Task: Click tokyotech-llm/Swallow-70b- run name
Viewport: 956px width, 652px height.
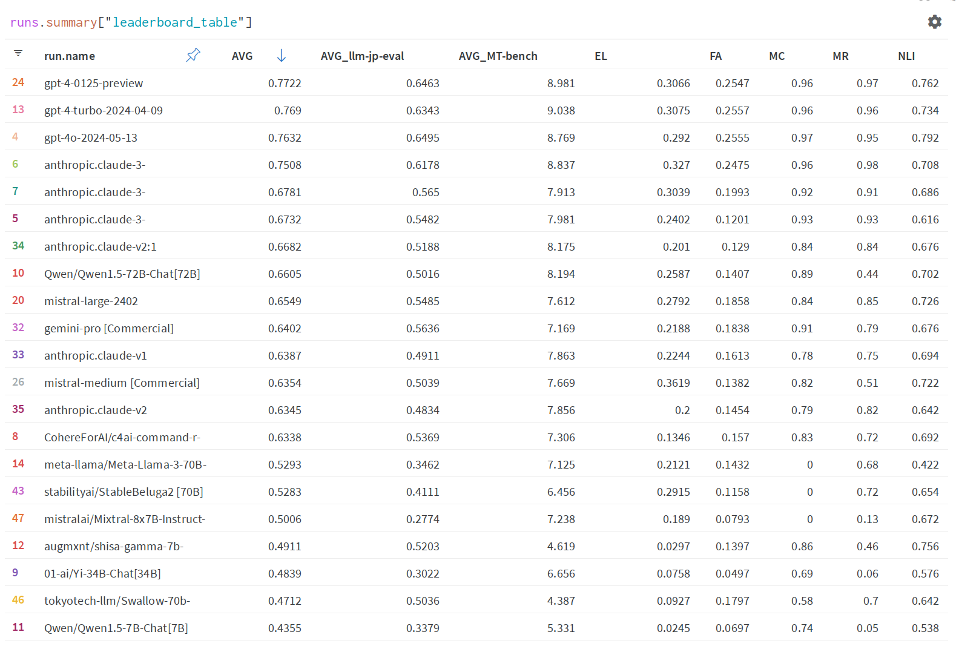Action: coord(117,601)
